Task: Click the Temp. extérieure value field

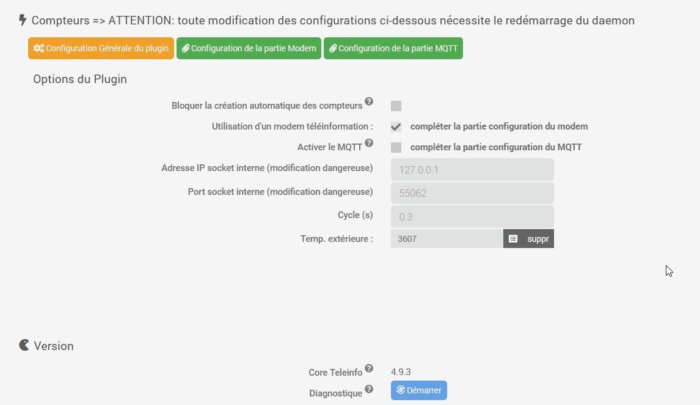Action: pos(447,238)
